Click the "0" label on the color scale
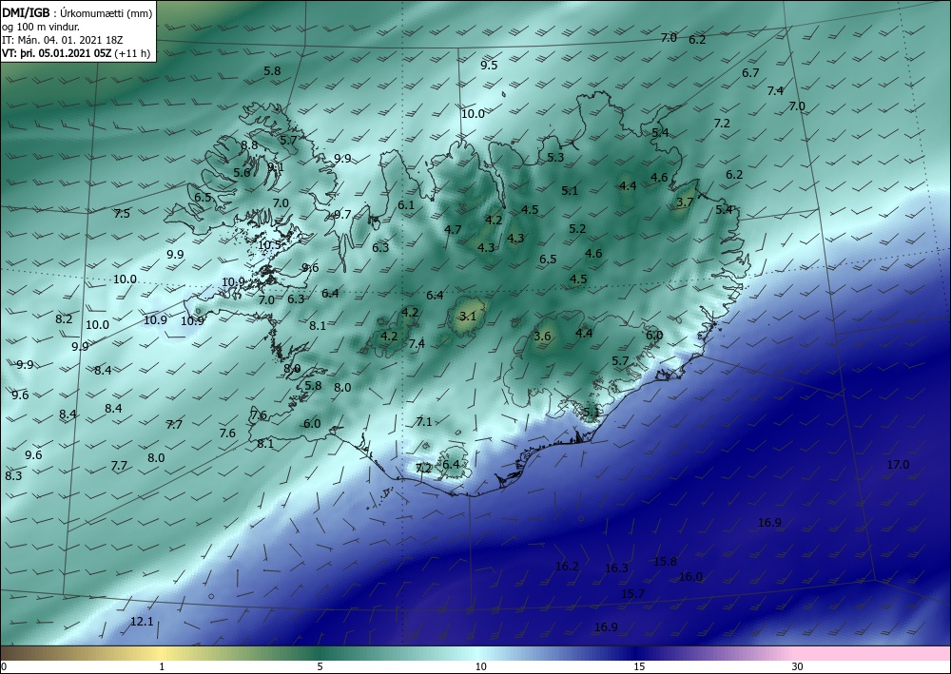The height and width of the screenshot is (674, 951). 4,666
